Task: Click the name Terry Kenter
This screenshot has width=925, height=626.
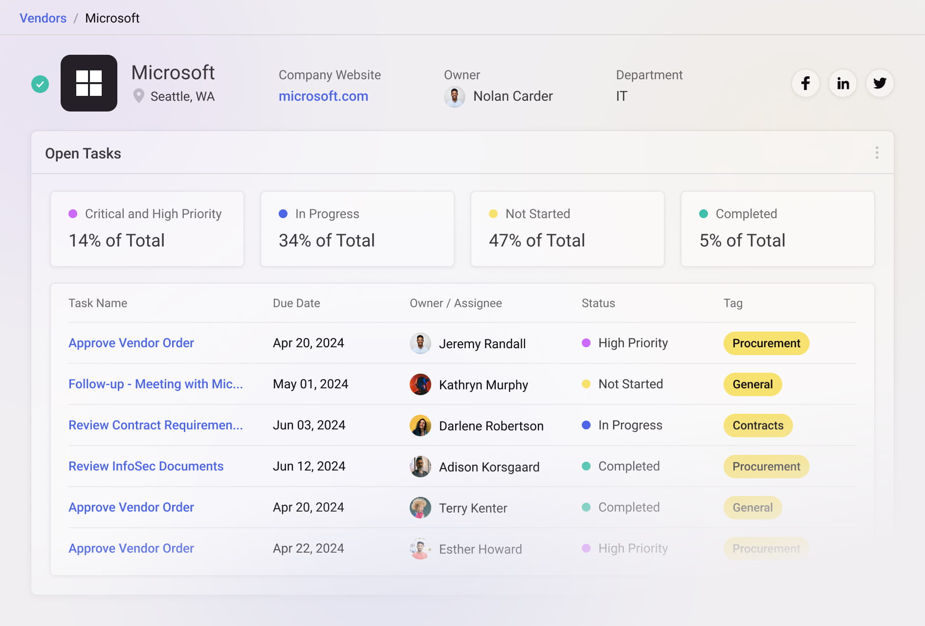Action: point(473,508)
